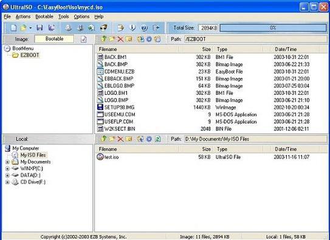
Task: Sort the image list by the Size column
Action: [x=196, y=49]
